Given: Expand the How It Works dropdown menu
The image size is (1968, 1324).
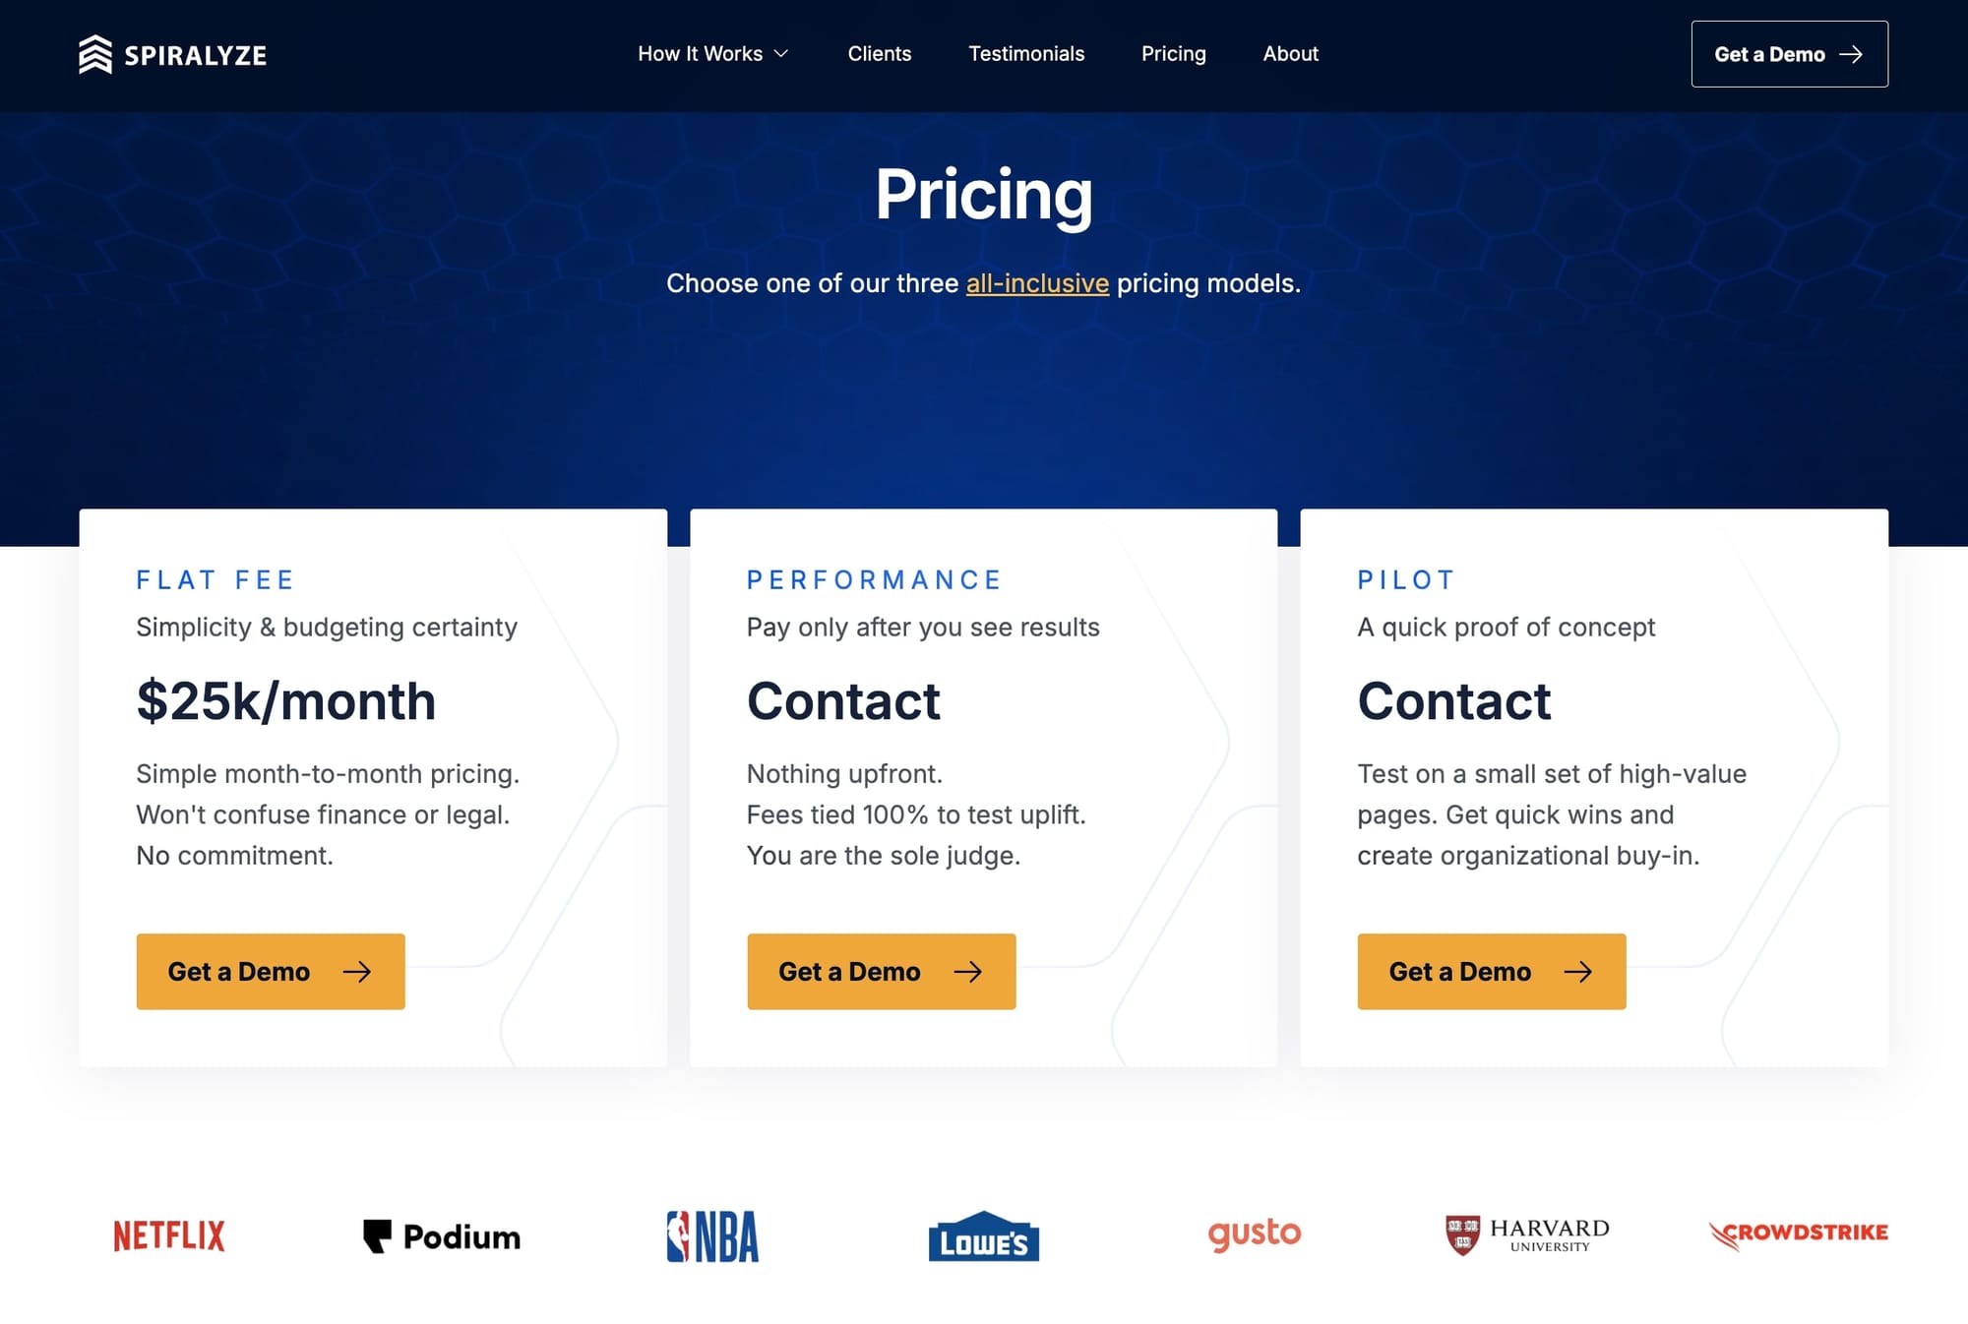Looking at the screenshot, I should 713,53.
